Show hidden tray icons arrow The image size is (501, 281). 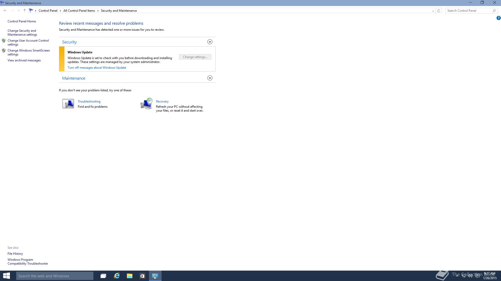(x=457, y=276)
